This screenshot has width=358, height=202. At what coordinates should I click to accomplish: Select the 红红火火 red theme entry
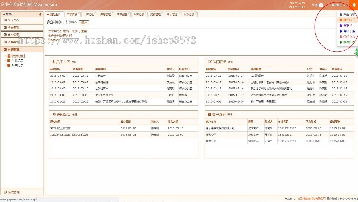(347, 37)
